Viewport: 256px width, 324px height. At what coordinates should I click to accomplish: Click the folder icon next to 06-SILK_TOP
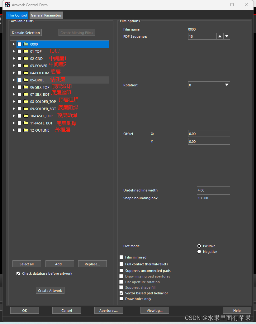pyautogui.click(x=26, y=87)
